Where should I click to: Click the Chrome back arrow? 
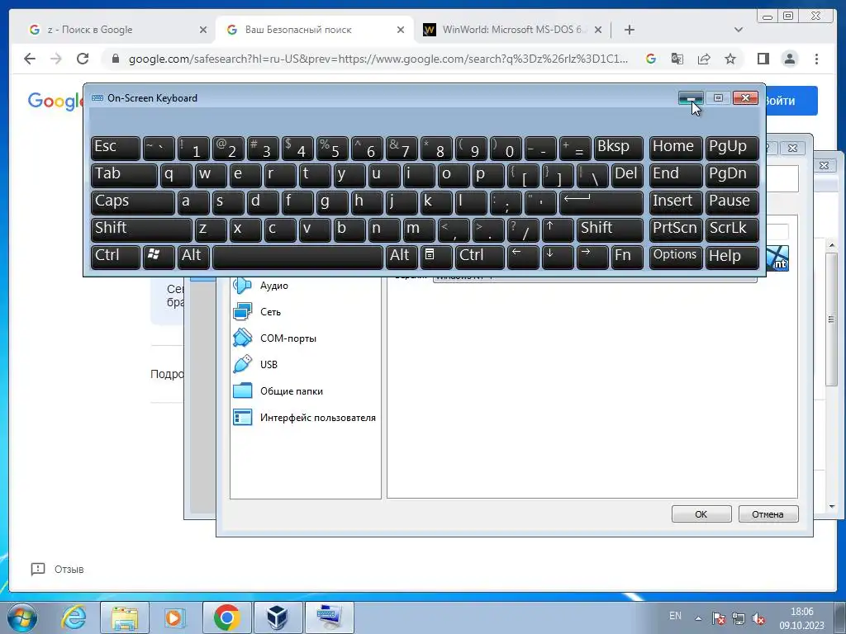[30, 59]
